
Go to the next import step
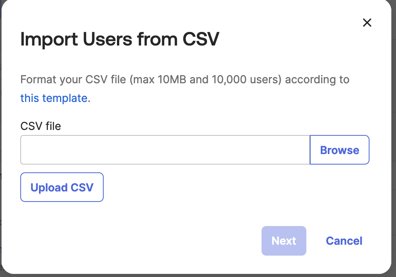point(284,241)
